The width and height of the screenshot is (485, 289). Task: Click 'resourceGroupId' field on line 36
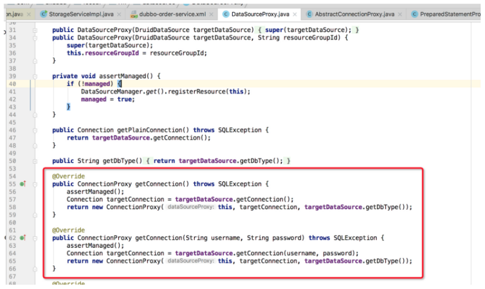click(x=112, y=53)
